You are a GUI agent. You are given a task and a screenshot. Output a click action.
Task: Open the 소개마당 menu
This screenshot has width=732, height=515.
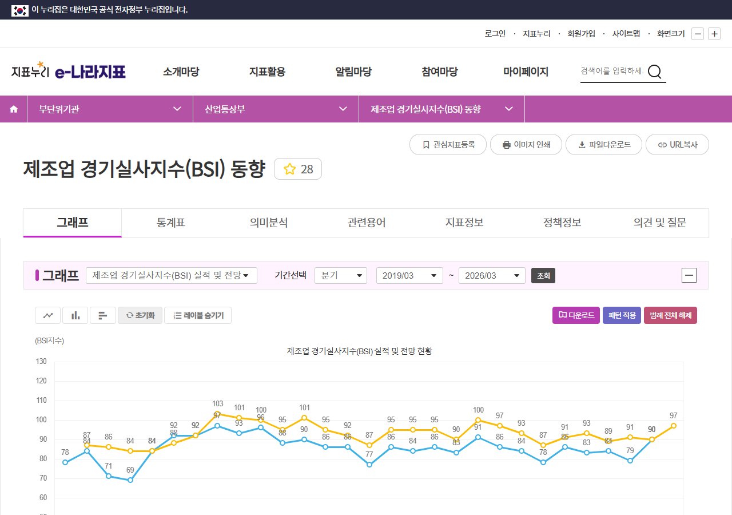point(181,72)
